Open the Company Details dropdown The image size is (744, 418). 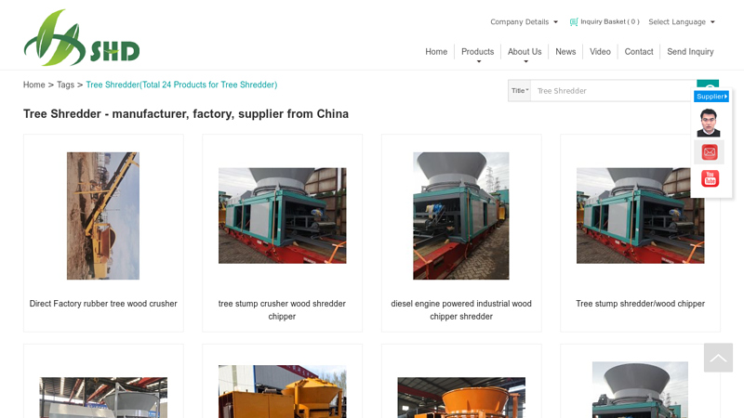pos(524,21)
